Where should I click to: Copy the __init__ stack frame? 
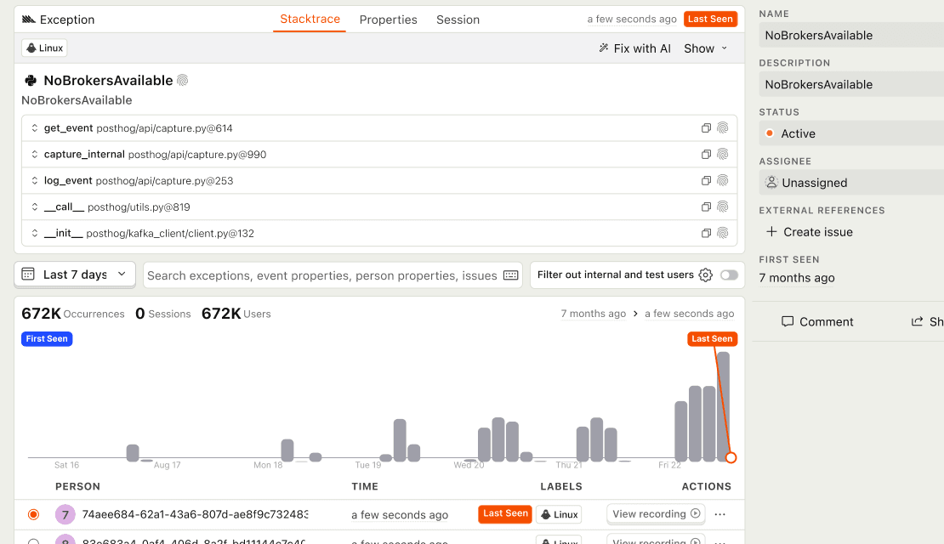click(x=706, y=234)
